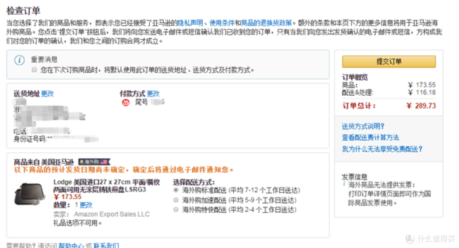Viewport: 459px width, 248px height.
Task: Tick the default order settings checkbox
Action: click(x=34, y=69)
